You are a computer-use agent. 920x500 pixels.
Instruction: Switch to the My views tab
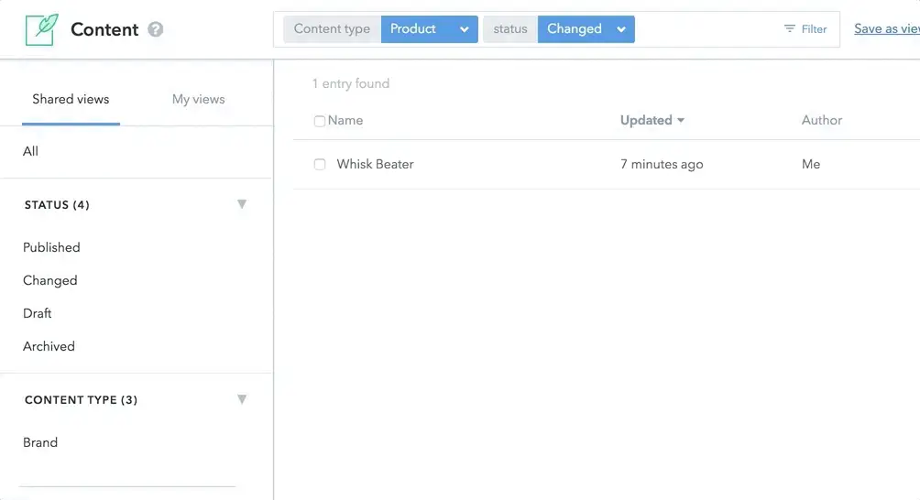[198, 99]
